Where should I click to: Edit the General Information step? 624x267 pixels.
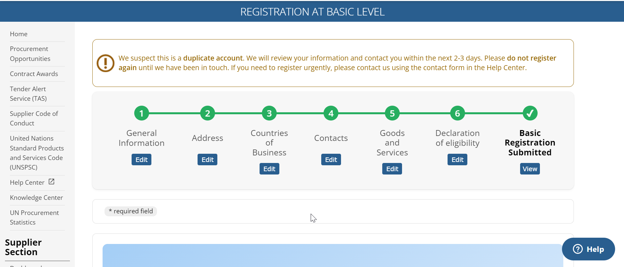pyautogui.click(x=141, y=160)
